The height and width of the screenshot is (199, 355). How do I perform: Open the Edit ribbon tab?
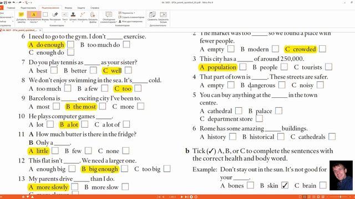click(28, 8)
